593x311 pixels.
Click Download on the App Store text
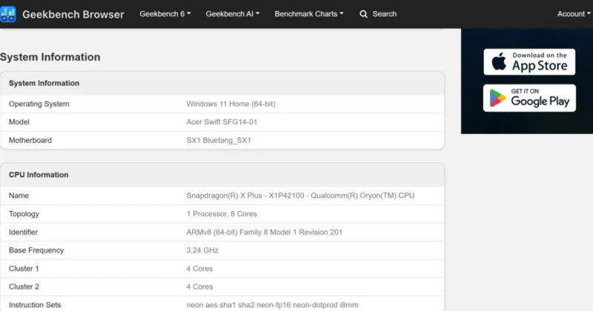(540, 61)
